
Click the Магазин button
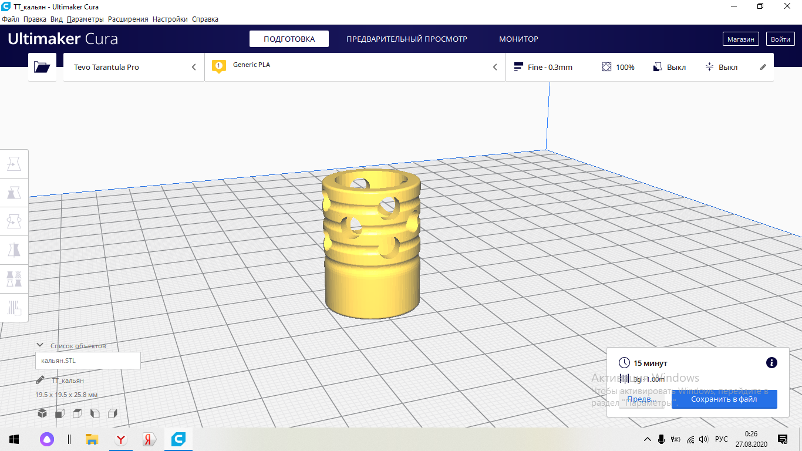(740, 39)
